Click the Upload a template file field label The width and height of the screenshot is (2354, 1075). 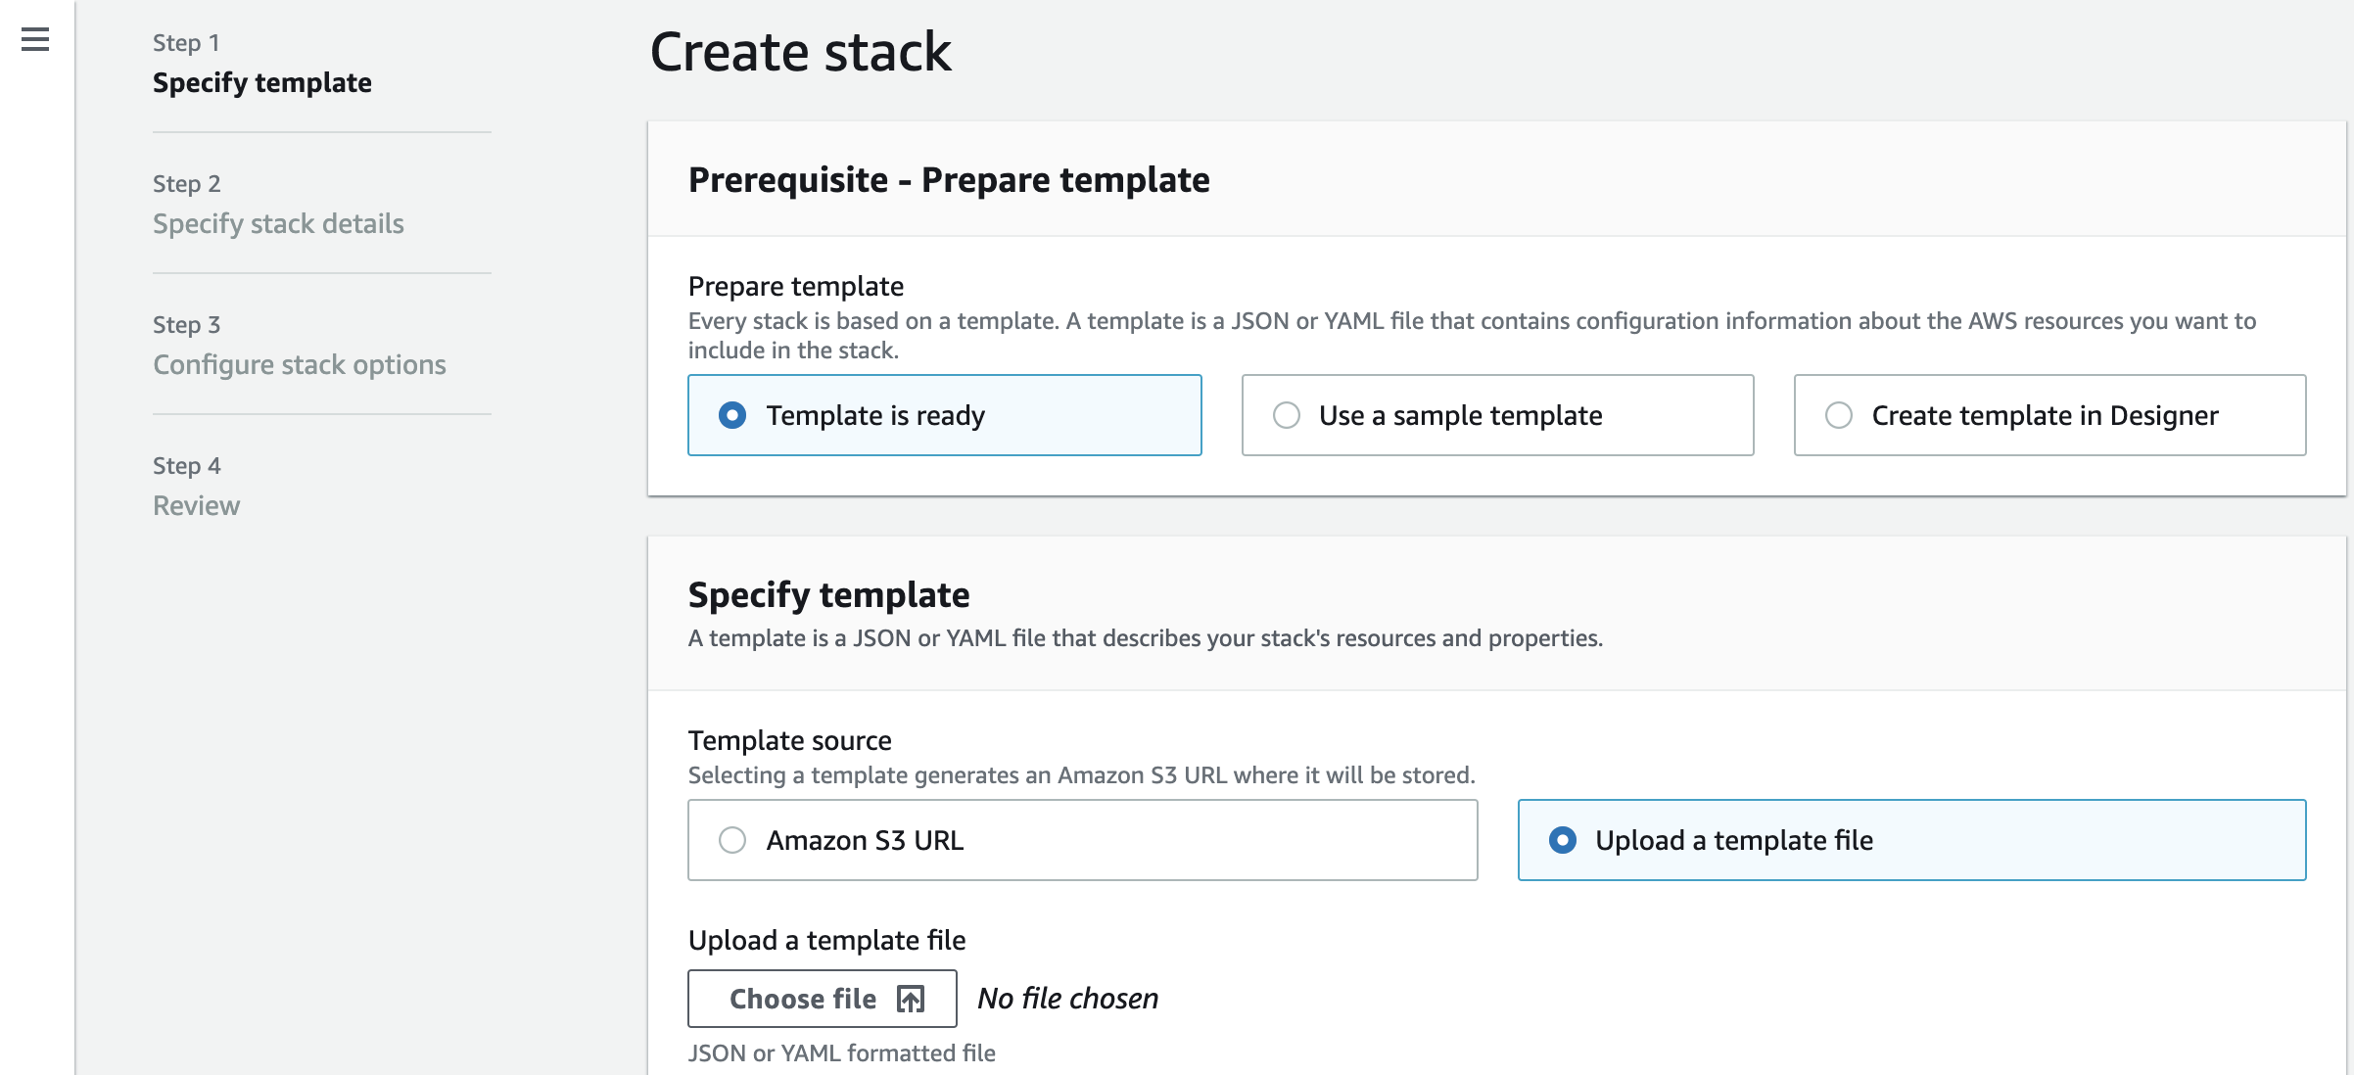pos(826,940)
